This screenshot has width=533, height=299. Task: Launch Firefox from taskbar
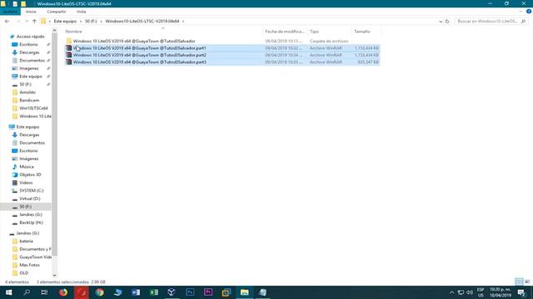(63, 292)
